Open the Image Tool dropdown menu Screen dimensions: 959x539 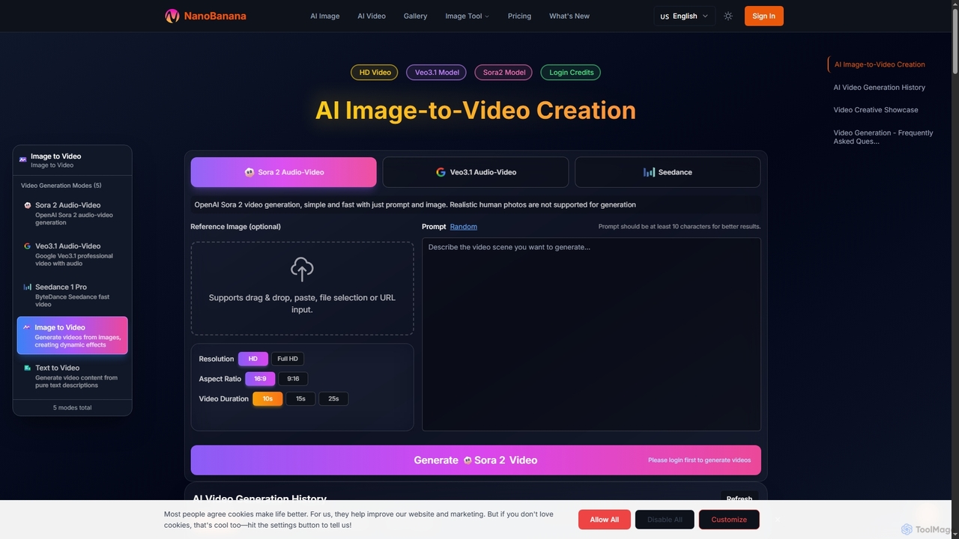coord(467,16)
